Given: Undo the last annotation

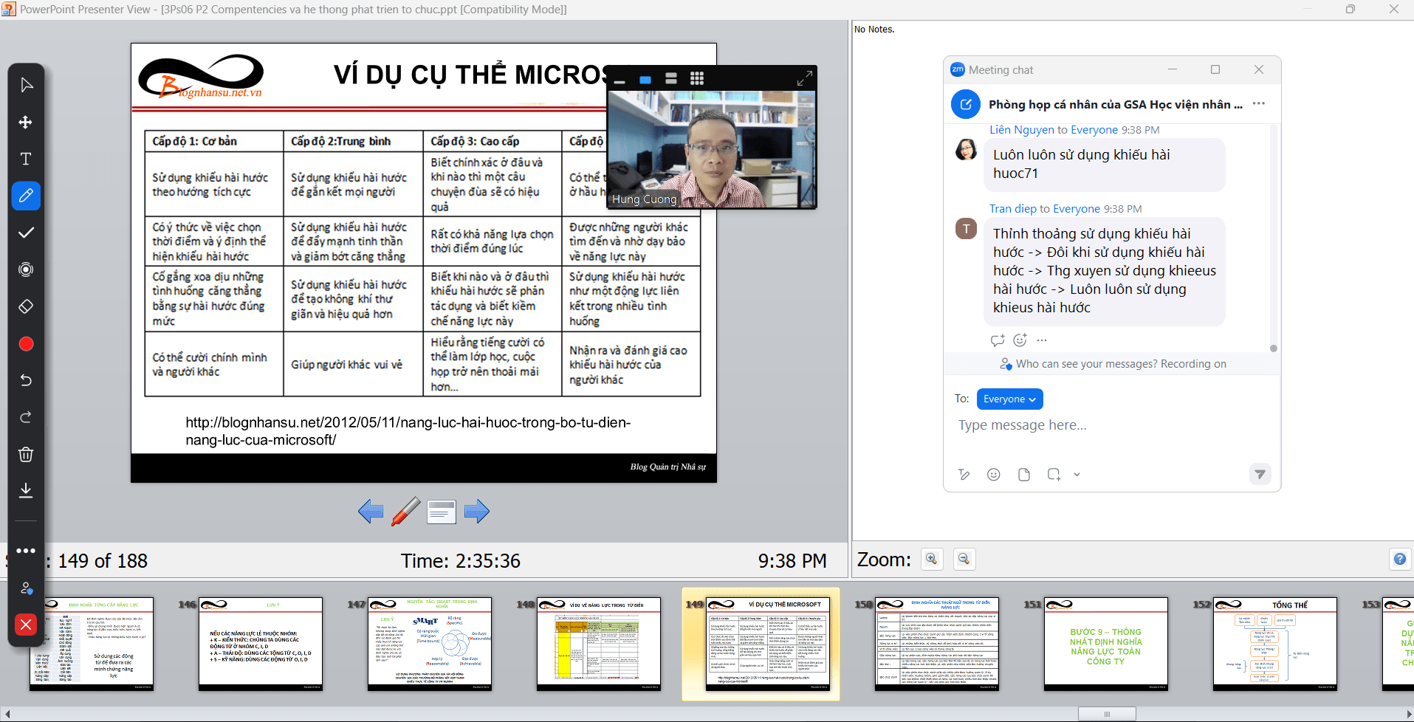Looking at the screenshot, I should click(26, 380).
